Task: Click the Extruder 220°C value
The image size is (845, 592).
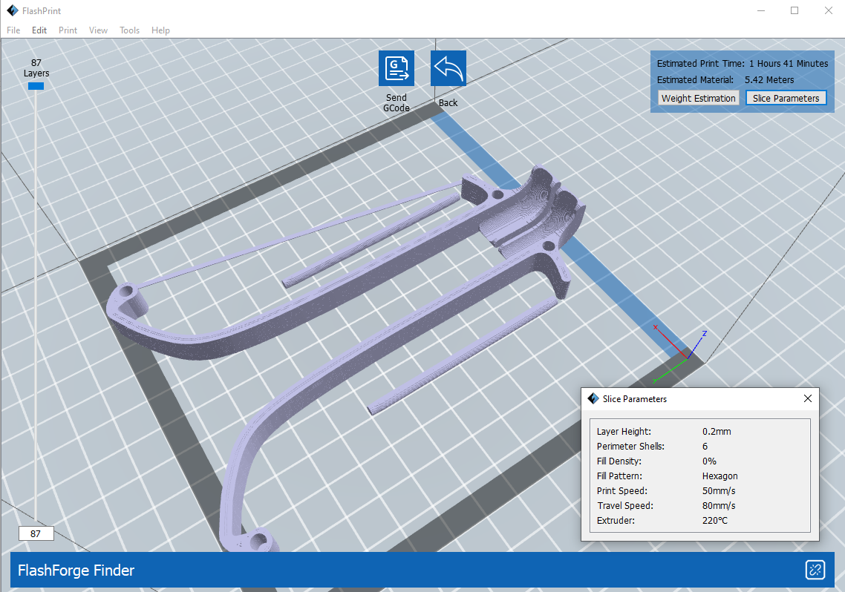Action: (715, 521)
